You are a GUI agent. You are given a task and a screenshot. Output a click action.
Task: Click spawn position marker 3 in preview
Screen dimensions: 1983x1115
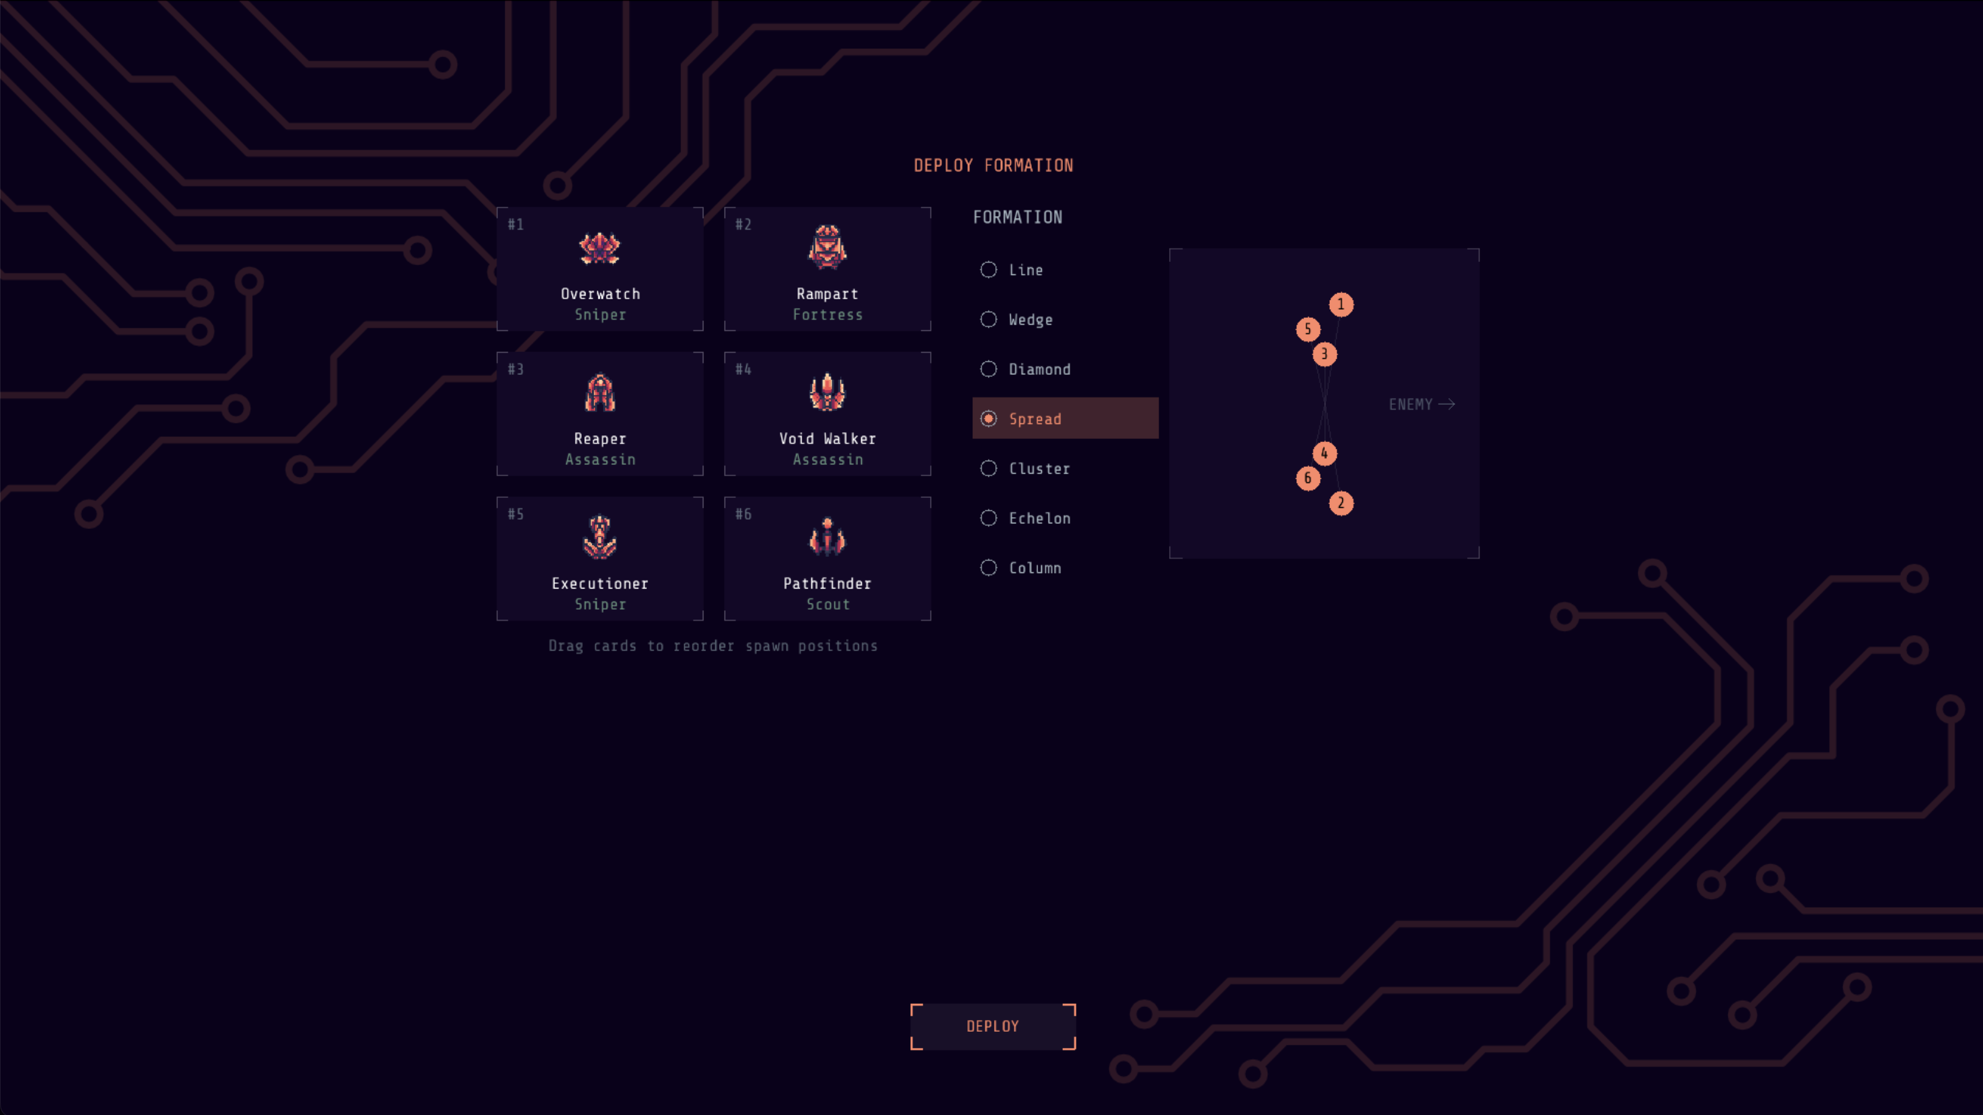point(1324,354)
